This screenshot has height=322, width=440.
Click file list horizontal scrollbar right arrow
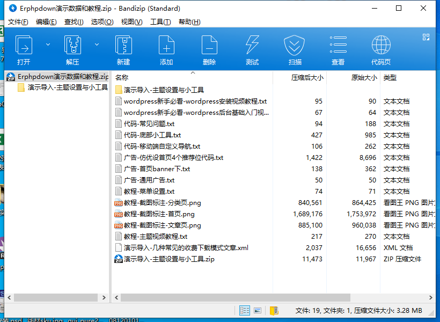coord(431,297)
